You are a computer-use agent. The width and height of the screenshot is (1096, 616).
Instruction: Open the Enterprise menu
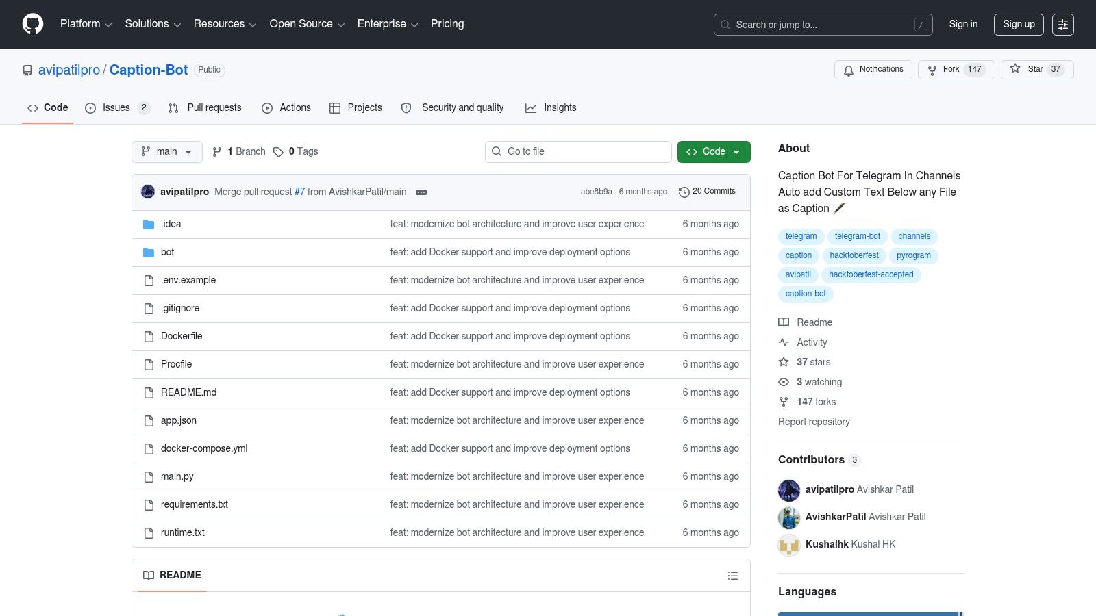pos(388,24)
